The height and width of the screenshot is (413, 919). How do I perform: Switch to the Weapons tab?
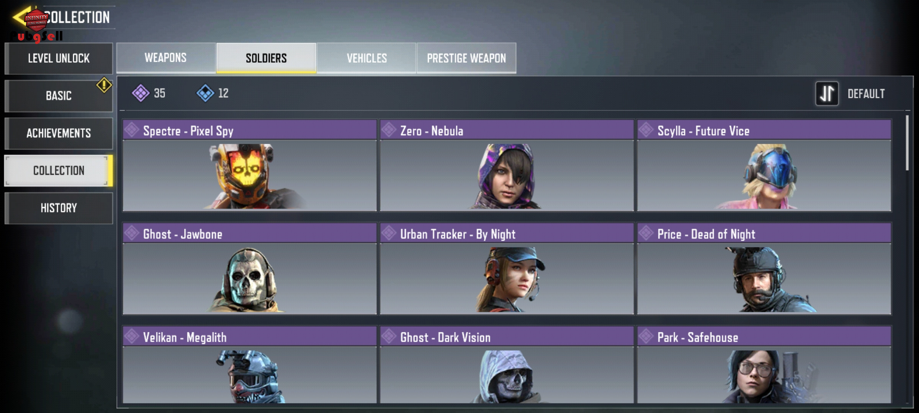pos(166,58)
